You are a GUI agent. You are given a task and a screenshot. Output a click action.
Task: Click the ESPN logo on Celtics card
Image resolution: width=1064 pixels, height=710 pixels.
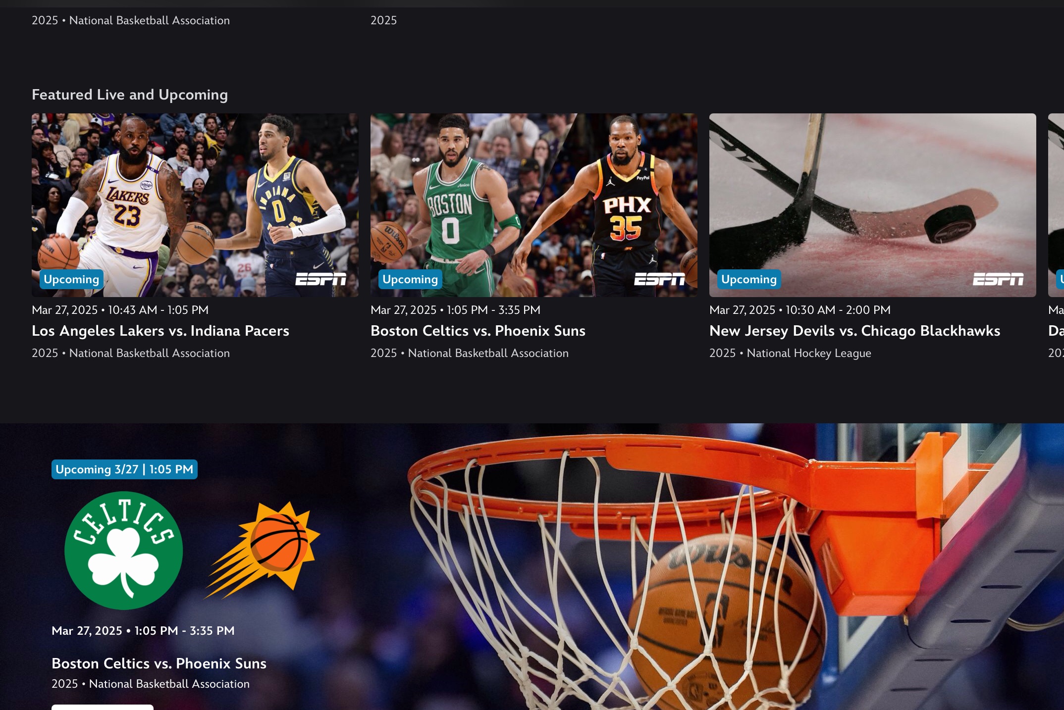click(659, 279)
